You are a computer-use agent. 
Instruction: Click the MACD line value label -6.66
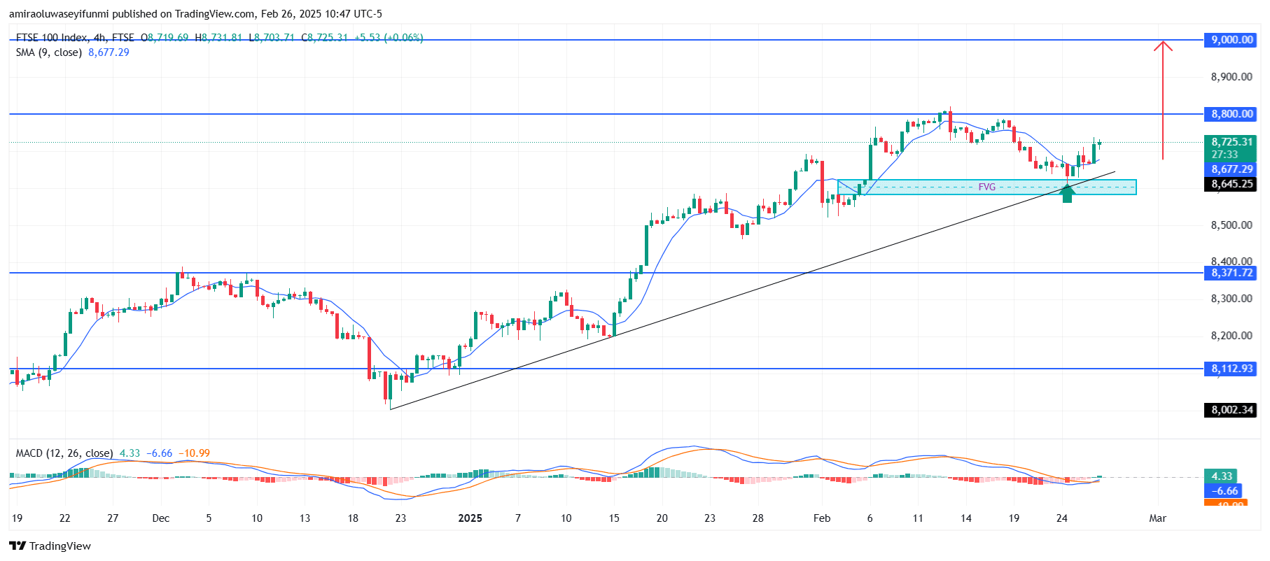1224,492
